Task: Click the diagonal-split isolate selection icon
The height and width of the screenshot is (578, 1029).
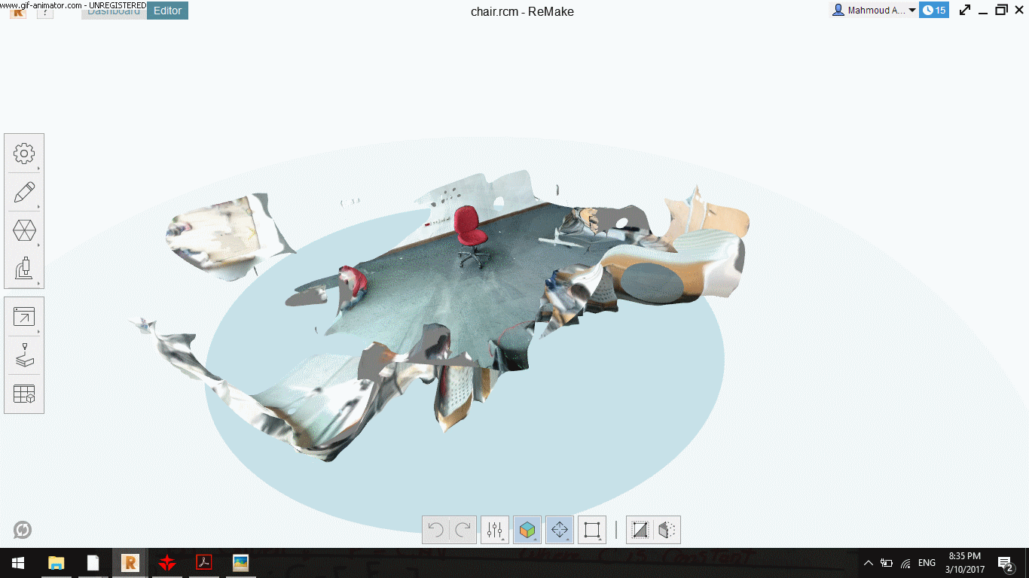Action: pos(640,530)
